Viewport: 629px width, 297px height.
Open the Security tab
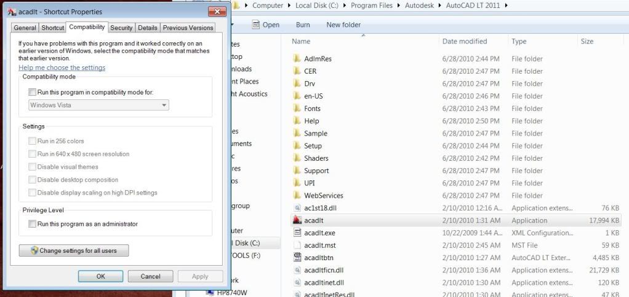(x=121, y=28)
